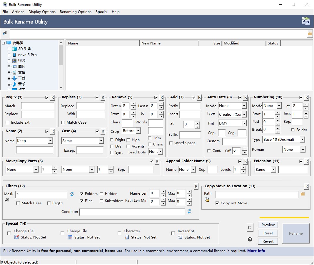Open the Name Keep dropdown

(50, 141)
